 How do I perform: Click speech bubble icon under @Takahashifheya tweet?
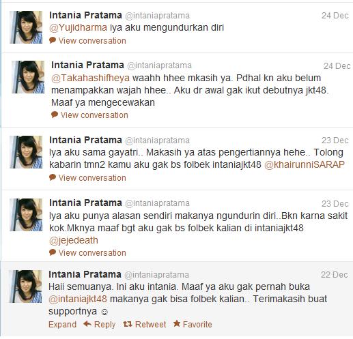click(55, 115)
